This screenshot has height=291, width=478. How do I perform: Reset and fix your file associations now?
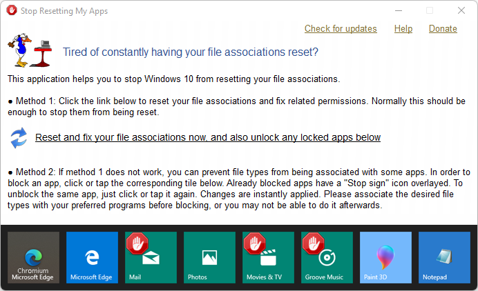(208, 138)
